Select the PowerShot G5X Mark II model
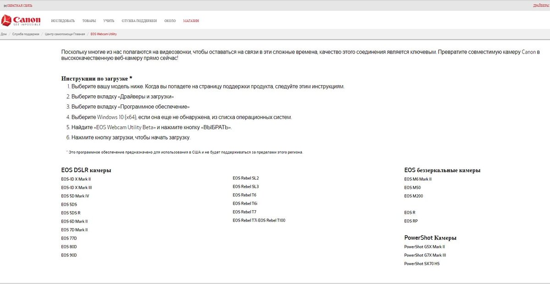 click(424, 246)
